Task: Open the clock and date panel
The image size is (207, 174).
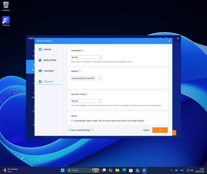Action: 200,170
